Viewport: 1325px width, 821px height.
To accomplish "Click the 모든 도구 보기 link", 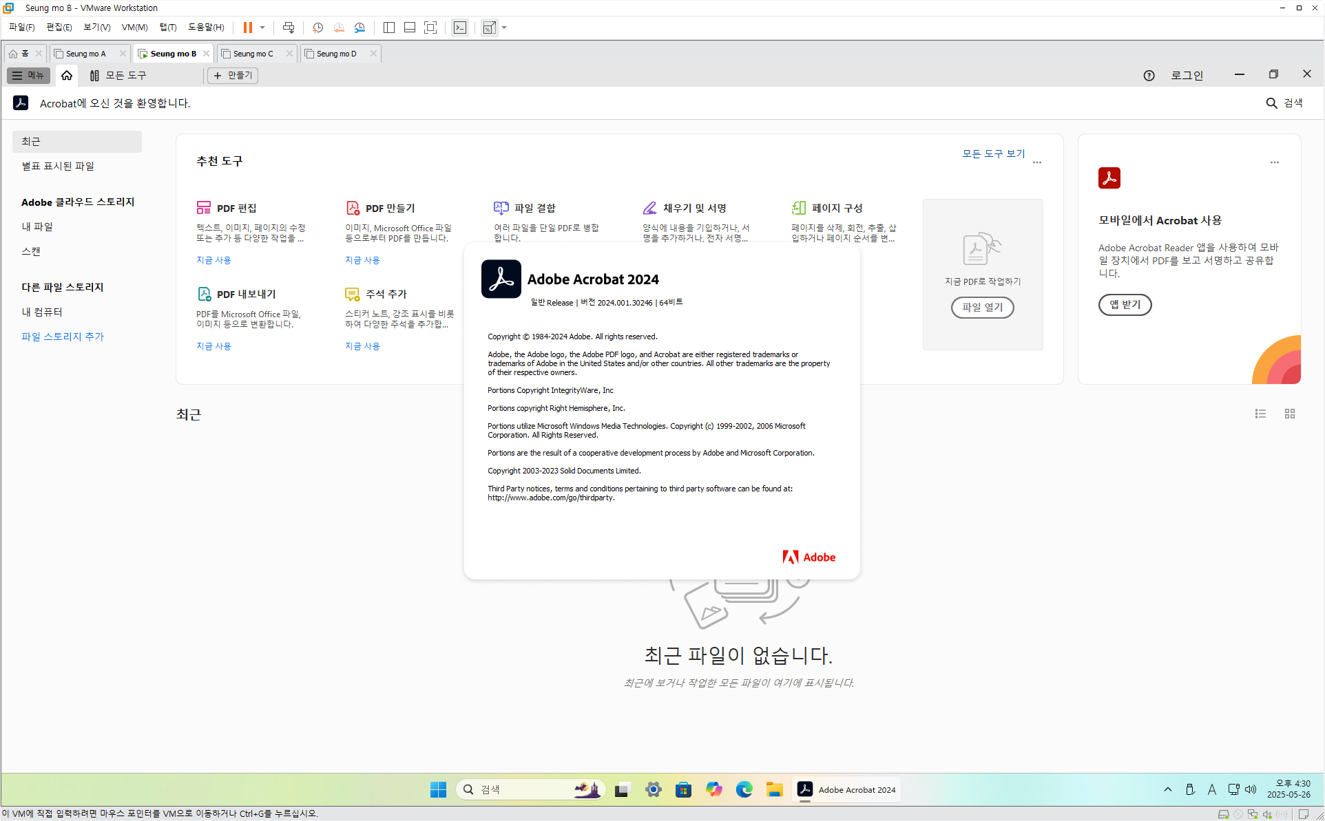I will point(993,153).
